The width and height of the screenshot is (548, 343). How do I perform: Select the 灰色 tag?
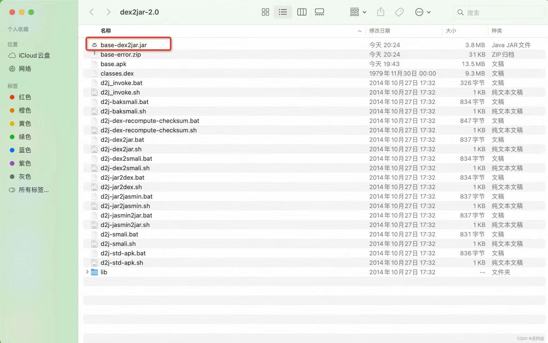[20, 177]
